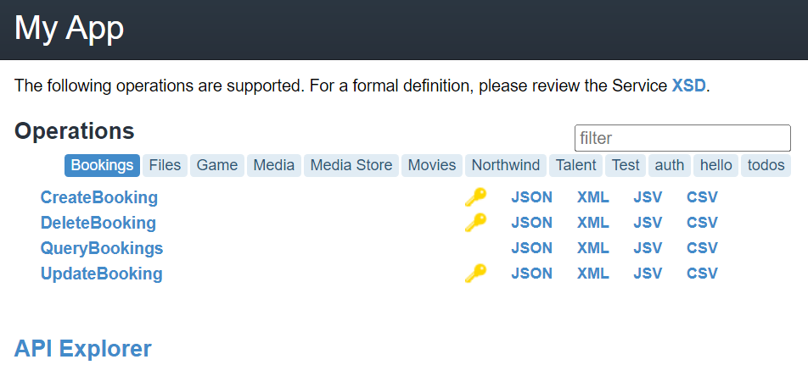Image resolution: width=808 pixels, height=376 pixels.
Task: Open the Media Store tag
Action: [x=351, y=165]
